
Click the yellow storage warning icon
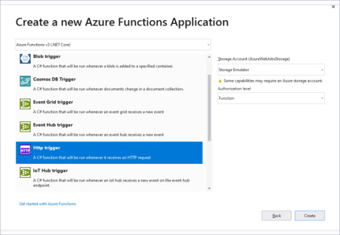click(220, 81)
